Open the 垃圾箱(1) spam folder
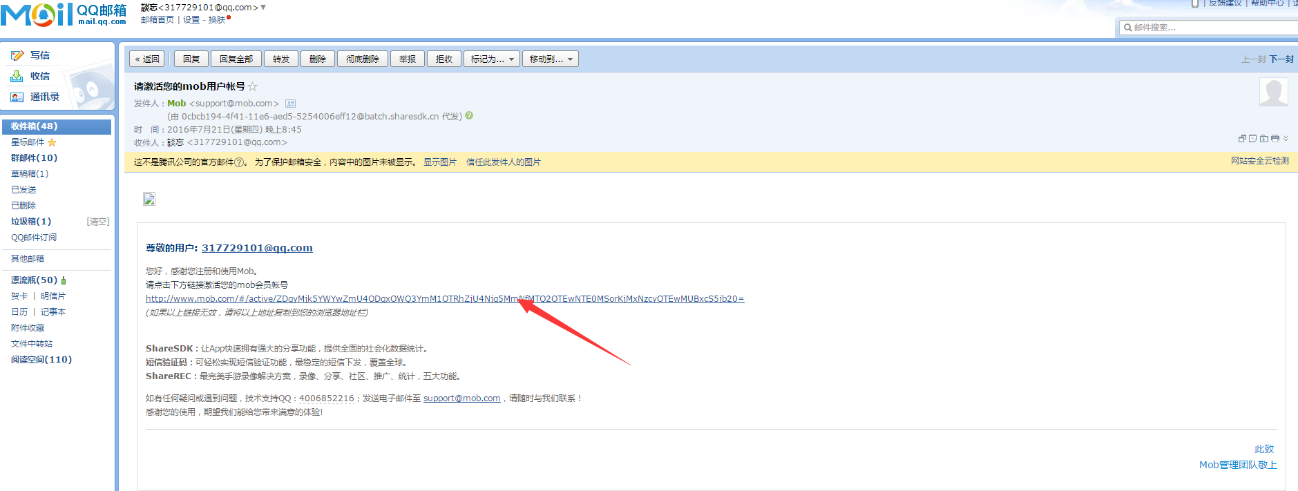Image resolution: width=1298 pixels, height=491 pixels. pos(31,222)
